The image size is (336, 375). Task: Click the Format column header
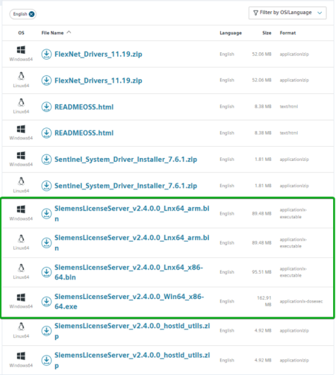click(x=287, y=33)
